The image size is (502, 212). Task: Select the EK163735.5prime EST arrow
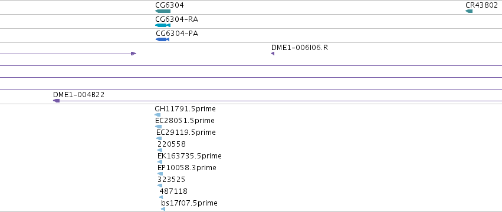click(x=160, y=162)
